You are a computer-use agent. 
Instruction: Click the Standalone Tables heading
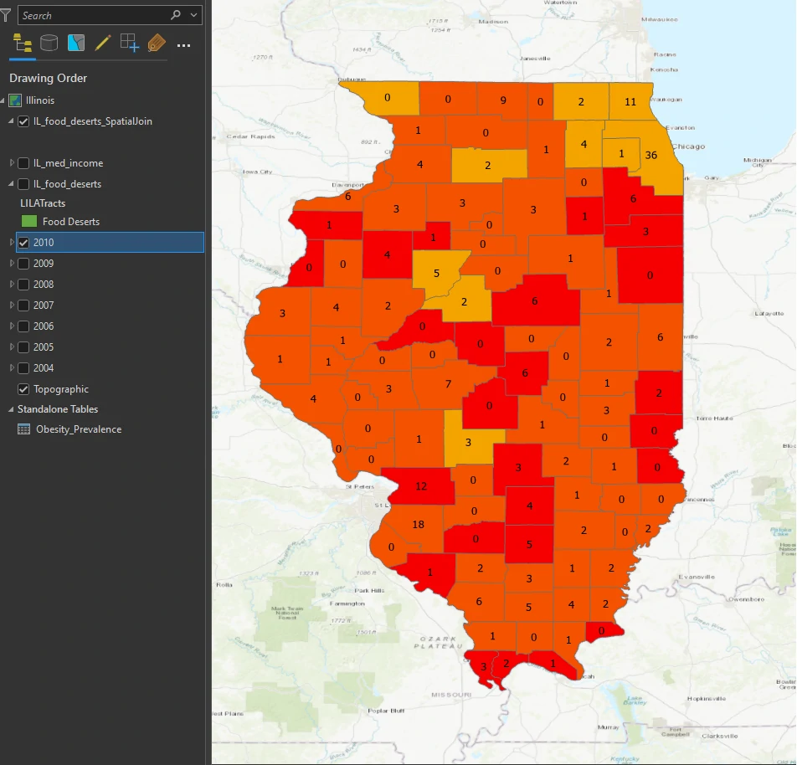pyautogui.click(x=58, y=409)
